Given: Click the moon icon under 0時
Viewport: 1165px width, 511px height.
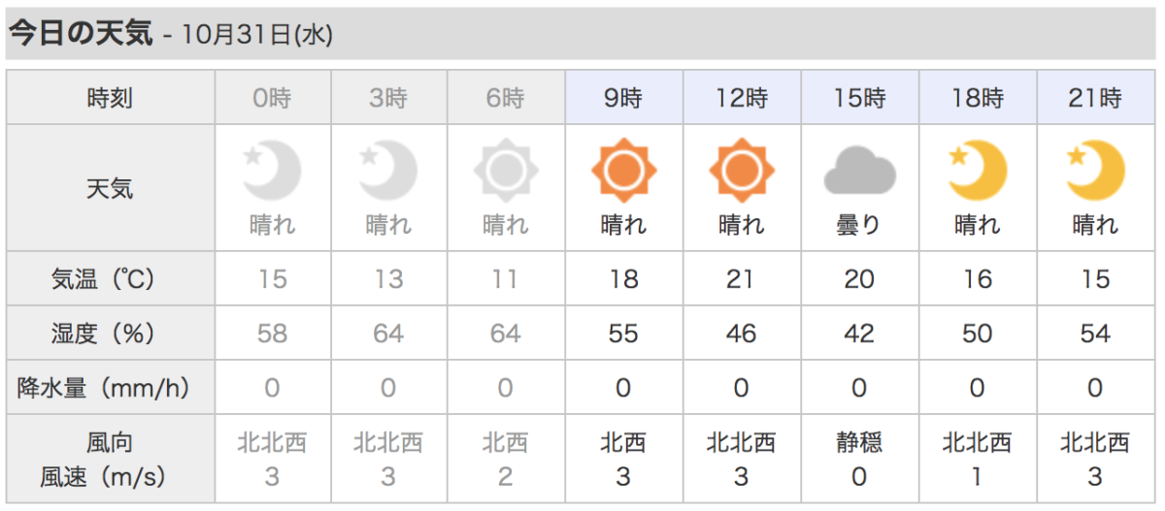Looking at the screenshot, I should coord(273,172).
